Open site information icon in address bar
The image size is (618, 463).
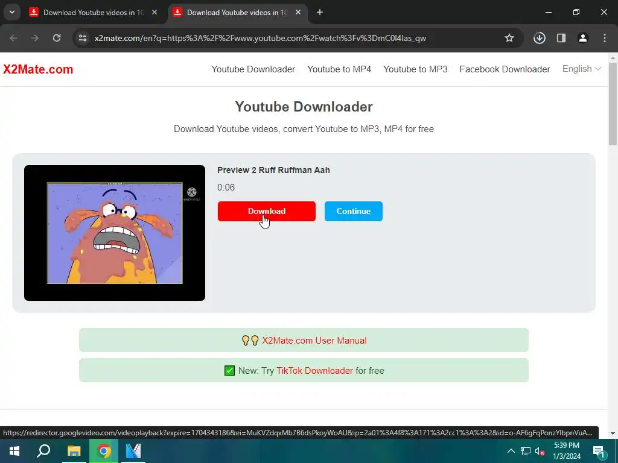point(83,38)
